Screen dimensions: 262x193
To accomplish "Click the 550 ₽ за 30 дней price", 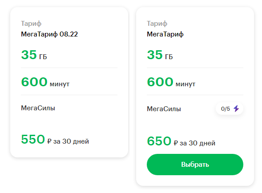I will point(55,139).
